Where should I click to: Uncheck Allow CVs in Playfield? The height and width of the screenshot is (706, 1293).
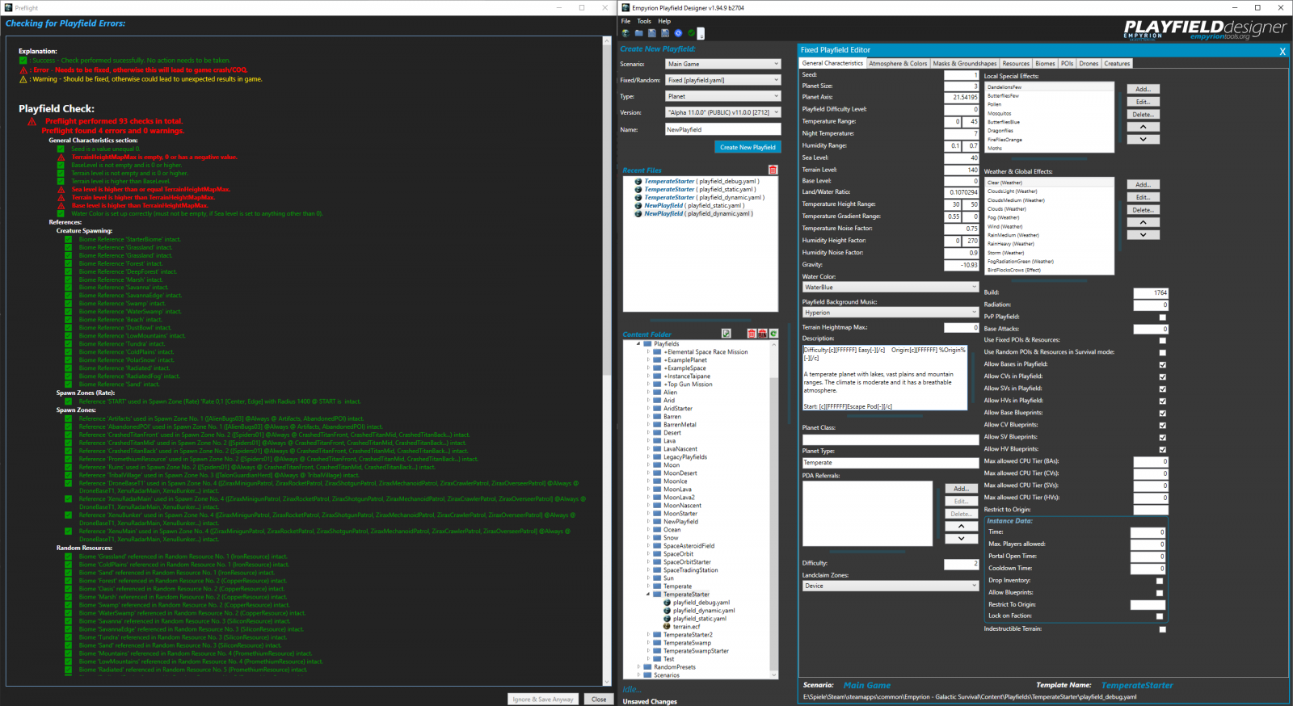point(1163,376)
